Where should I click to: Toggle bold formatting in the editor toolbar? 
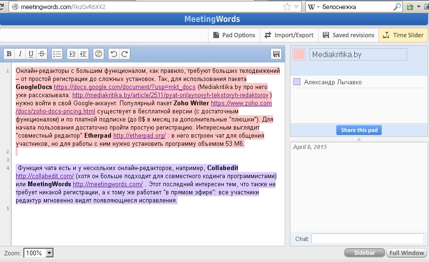tap(9, 54)
